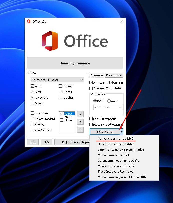Move language down with the down arrow
Image resolution: width=173 pixels, height=203 pixels.
point(80,122)
